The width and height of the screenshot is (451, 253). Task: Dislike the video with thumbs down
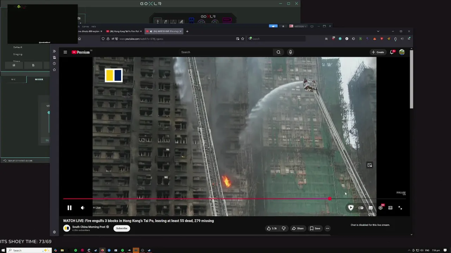284,228
